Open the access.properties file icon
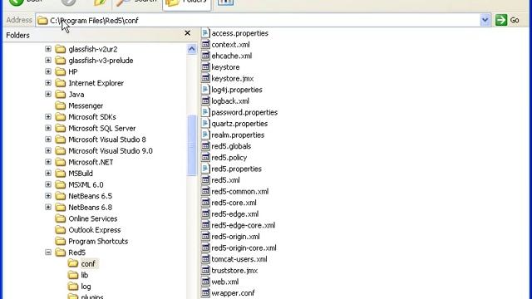 point(205,33)
